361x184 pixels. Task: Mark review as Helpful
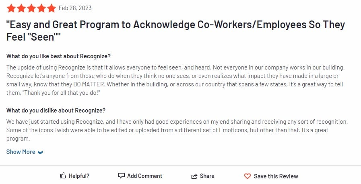pos(79,176)
